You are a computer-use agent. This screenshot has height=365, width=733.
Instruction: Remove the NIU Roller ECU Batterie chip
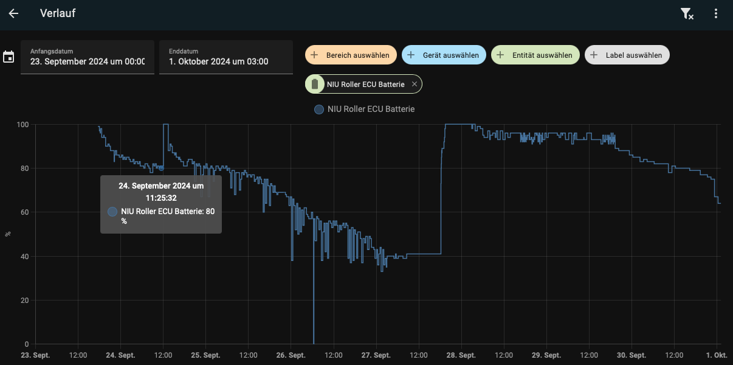point(415,85)
